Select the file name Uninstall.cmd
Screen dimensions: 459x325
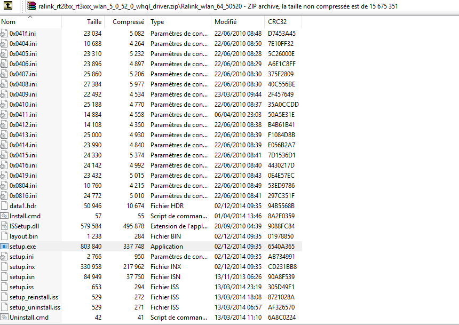[x=29, y=318]
